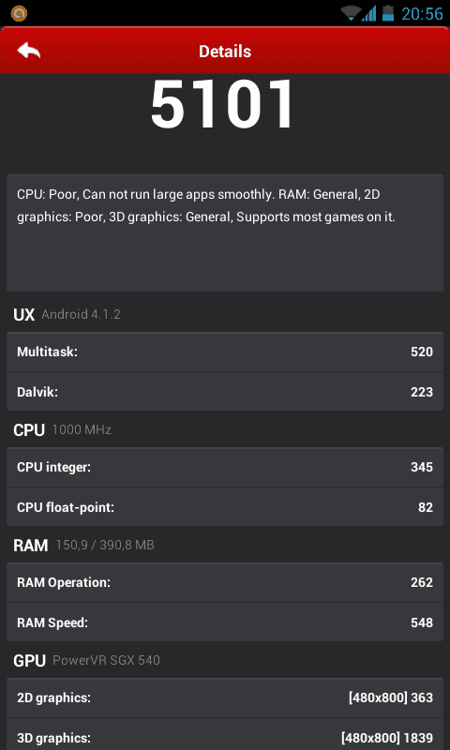Tap the GPU PowerVR SGX 540 header
This screenshot has height=750, width=450.
86,661
